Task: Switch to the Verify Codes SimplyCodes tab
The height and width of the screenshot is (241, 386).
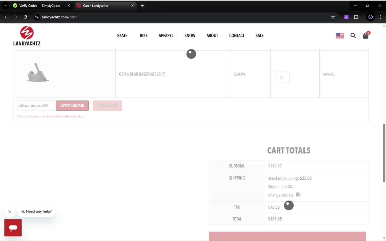Action: pyautogui.click(x=41, y=5)
